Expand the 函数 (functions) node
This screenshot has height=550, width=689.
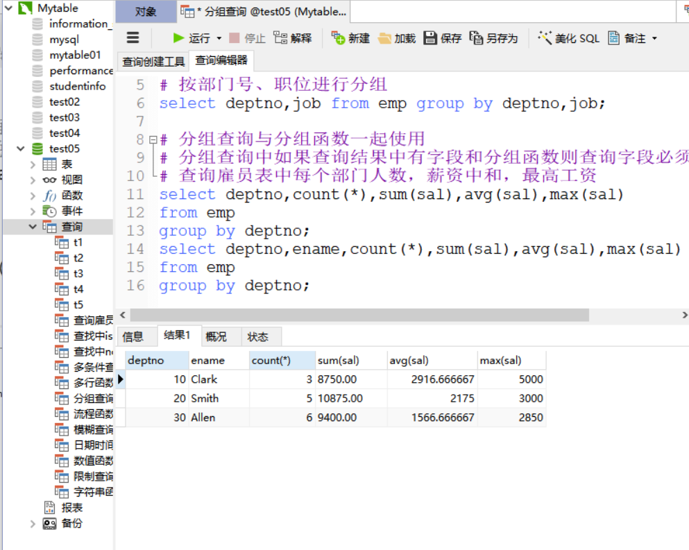coord(33,196)
